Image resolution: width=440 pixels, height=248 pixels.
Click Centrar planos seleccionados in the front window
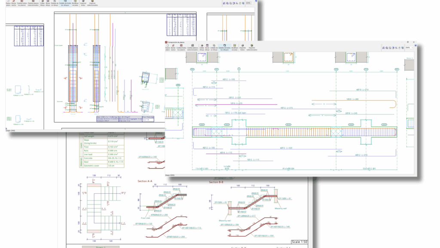coord(192,47)
